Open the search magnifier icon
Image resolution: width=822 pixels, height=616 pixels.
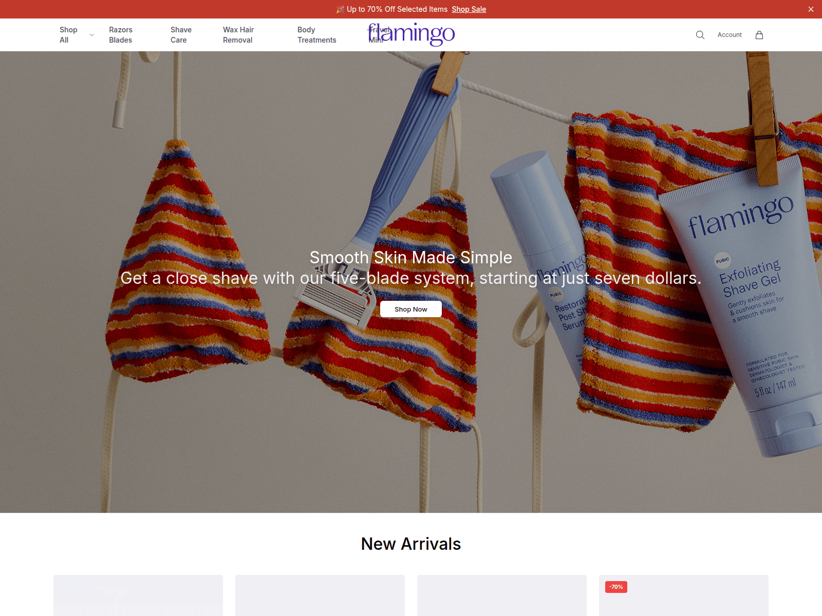click(700, 35)
